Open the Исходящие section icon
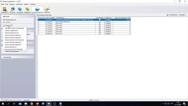This screenshot has height=106, width=188. click(20, 9)
